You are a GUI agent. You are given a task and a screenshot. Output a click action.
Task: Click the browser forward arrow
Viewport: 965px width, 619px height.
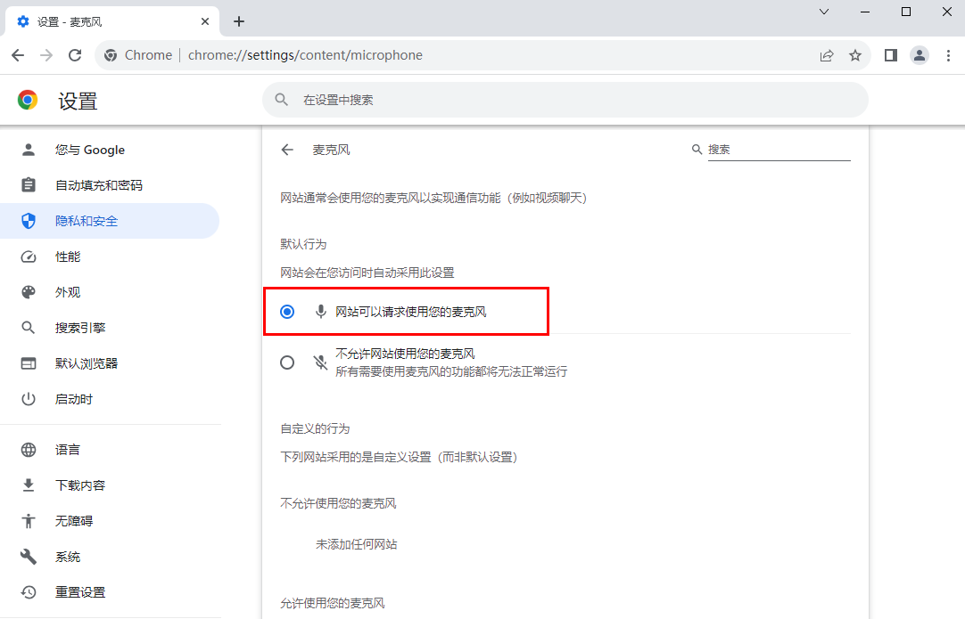46,55
